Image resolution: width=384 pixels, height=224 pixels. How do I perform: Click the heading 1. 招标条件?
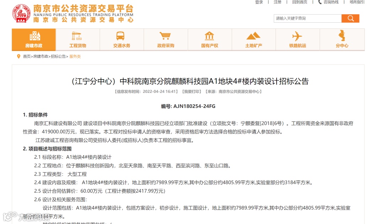point(35,115)
